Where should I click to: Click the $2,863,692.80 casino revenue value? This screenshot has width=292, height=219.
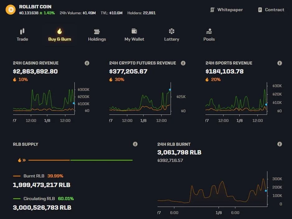point(35,71)
